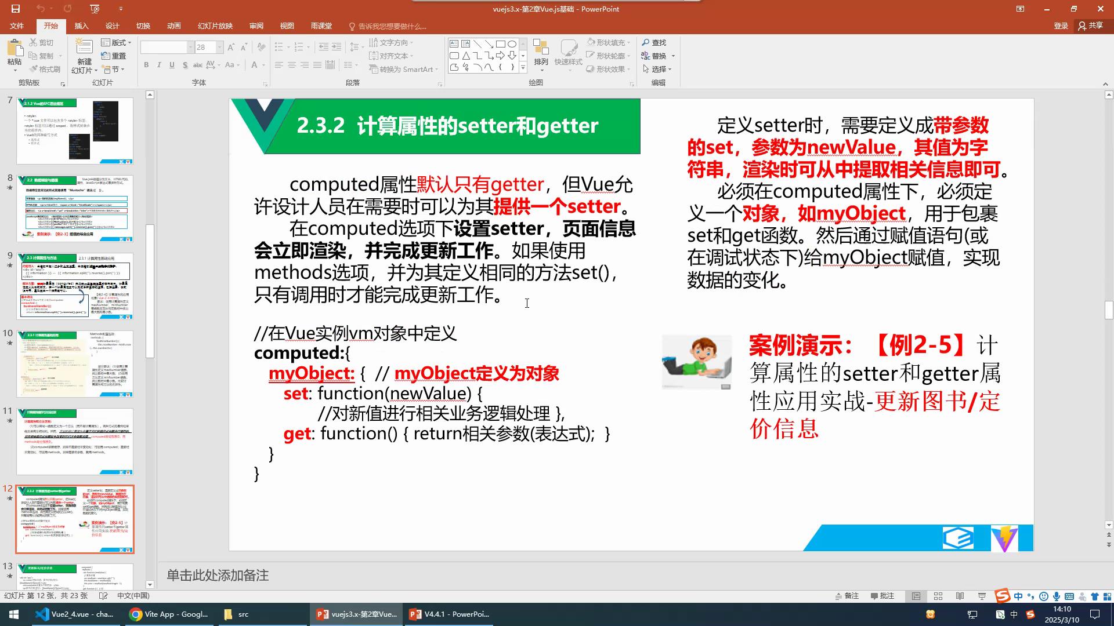Switch to Slide Sorter view icon
The image size is (1114, 626).
[938, 596]
